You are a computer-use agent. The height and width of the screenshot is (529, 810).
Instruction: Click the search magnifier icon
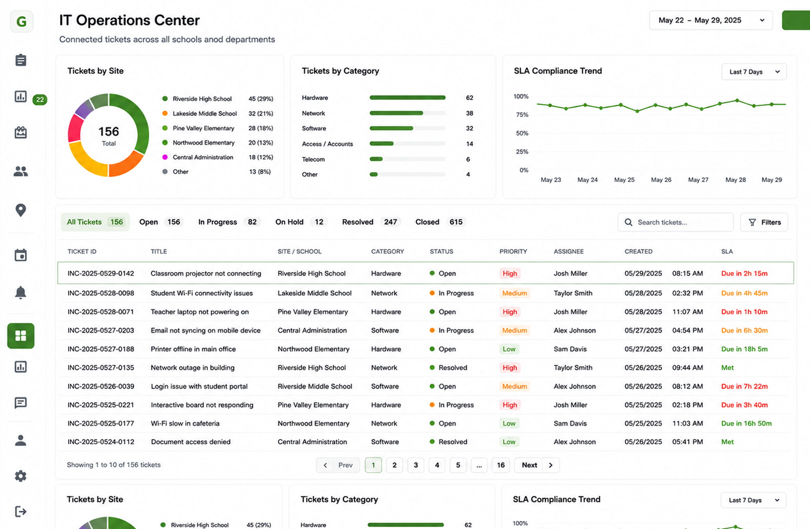point(628,222)
